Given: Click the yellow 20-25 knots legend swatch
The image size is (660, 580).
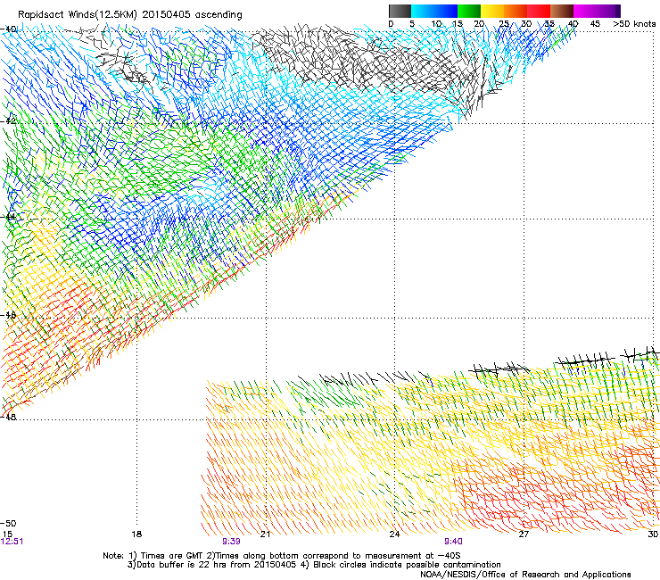Looking at the screenshot, I should (492, 11).
